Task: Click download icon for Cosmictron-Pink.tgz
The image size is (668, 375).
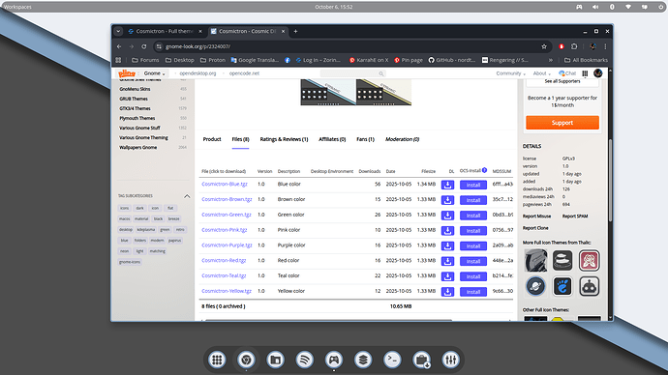Action: tap(447, 231)
